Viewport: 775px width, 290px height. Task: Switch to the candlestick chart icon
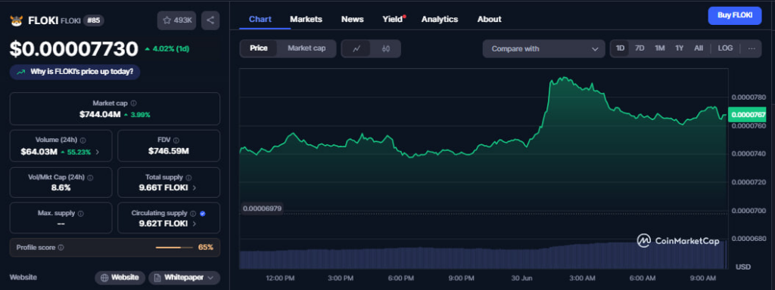pos(386,48)
